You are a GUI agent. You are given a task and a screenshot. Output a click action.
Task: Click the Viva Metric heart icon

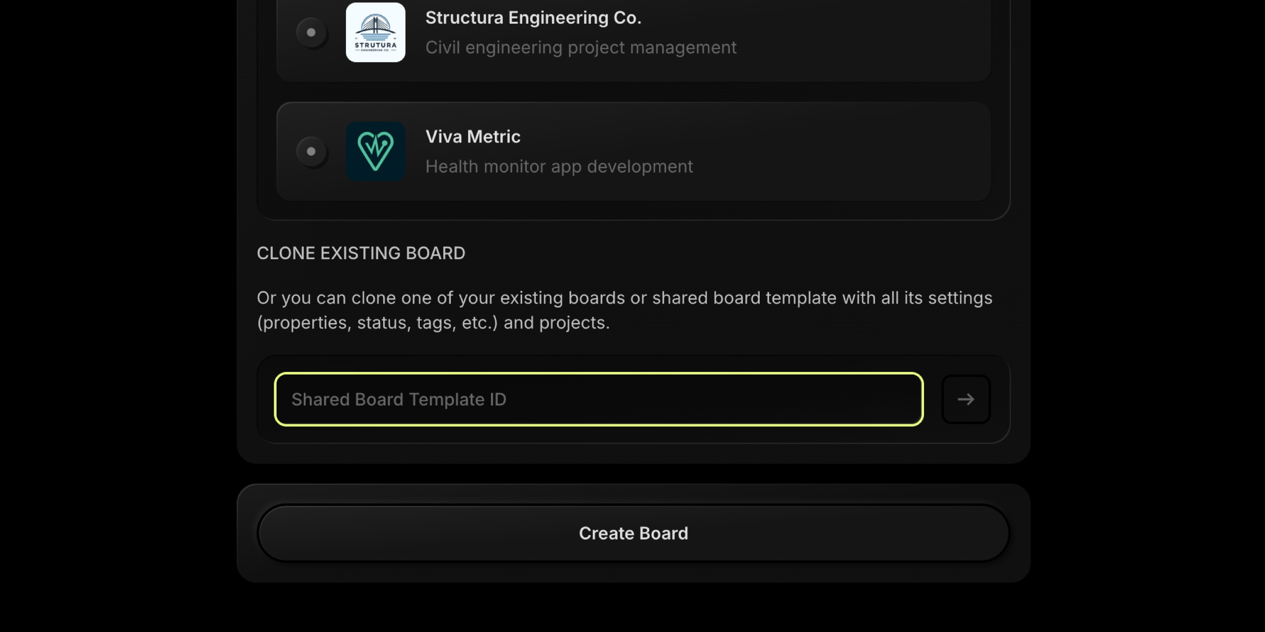click(375, 151)
